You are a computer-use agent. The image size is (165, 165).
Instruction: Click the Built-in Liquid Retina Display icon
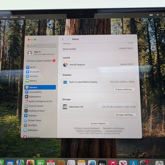tap(65, 82)
